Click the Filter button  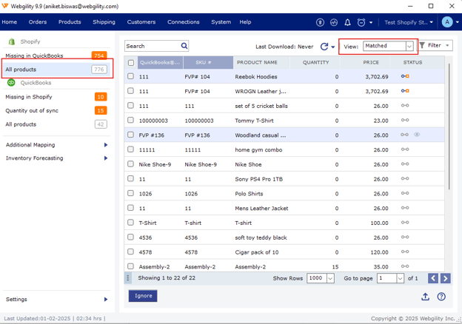[x=435, y=46]
